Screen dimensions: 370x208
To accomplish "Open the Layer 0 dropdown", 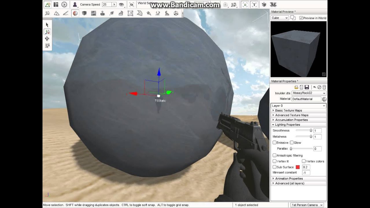I will [299, 106].
